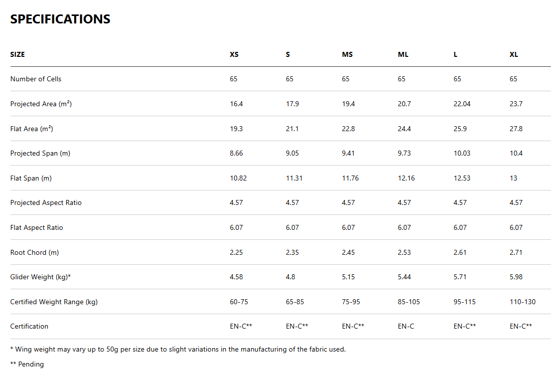Click the Glider Weight row label
Viewport: 551px width, 375px height.
[40, 277]
